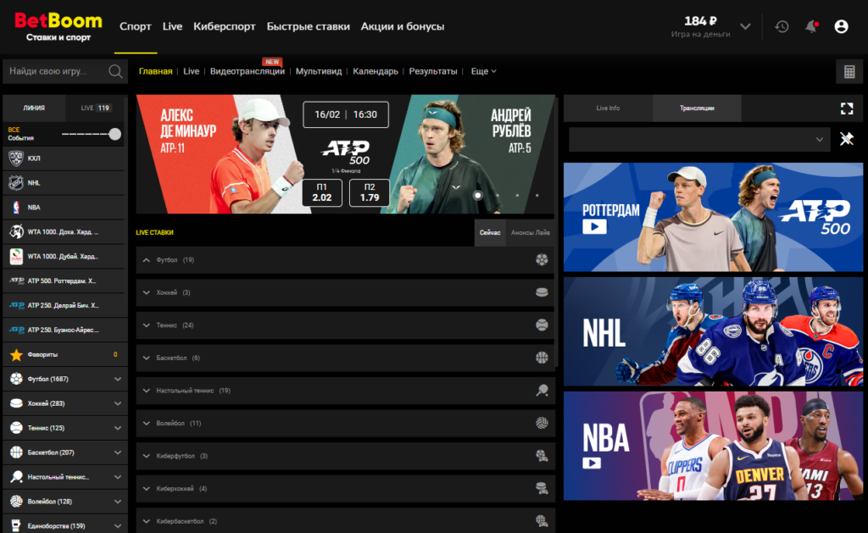Click puck icon in Хоккей (3) live row
Image resolution: width=868 pixels, height=533 pixels.
pyautogui.click(x=542, y=292)
